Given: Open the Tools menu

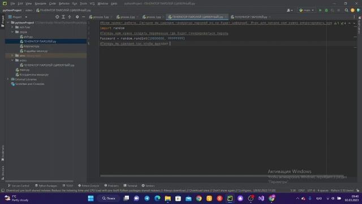Looking at the screenshot, I should [83, 3].
